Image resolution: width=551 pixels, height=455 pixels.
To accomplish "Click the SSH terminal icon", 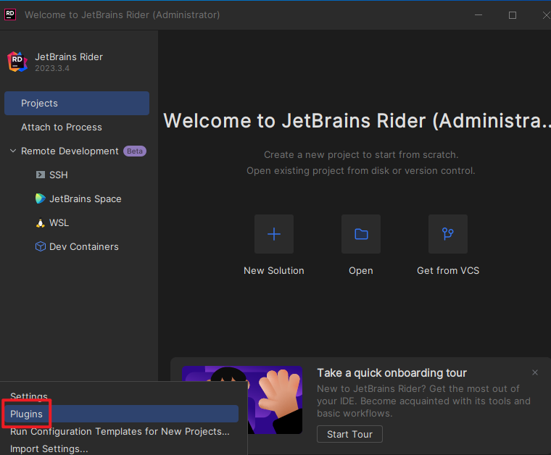I will (x=41, y=175).
